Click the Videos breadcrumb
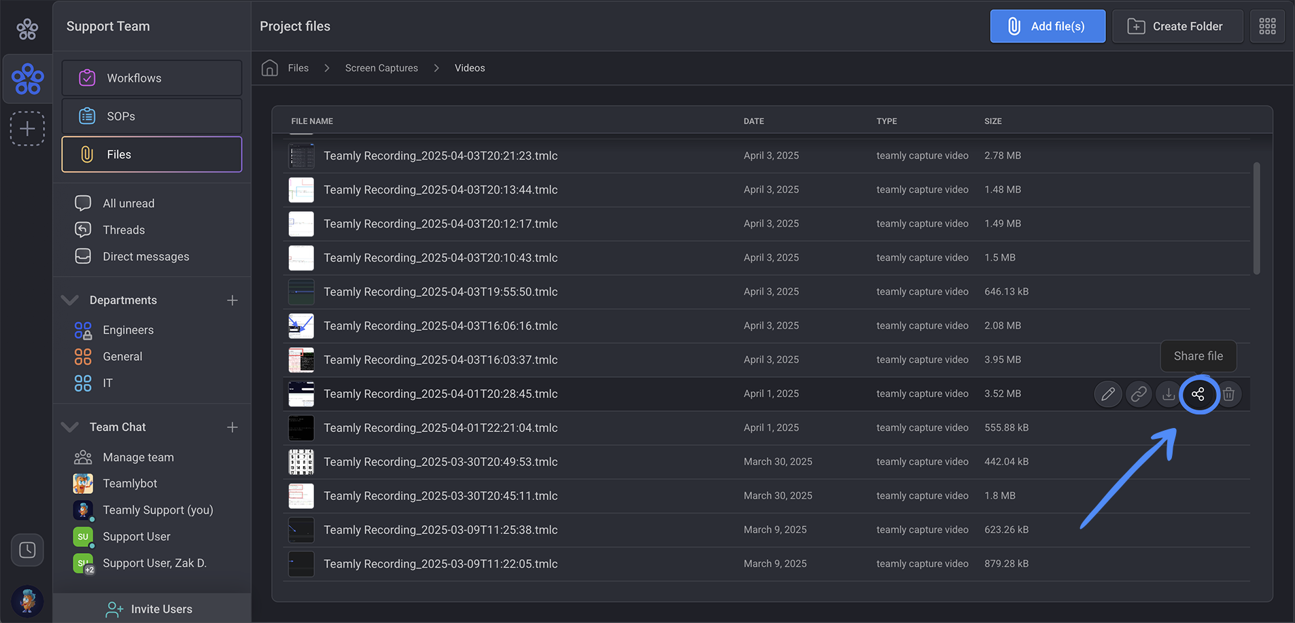Image resolution: width=1295 pixels, height=623 pixels. pos(470,68)
